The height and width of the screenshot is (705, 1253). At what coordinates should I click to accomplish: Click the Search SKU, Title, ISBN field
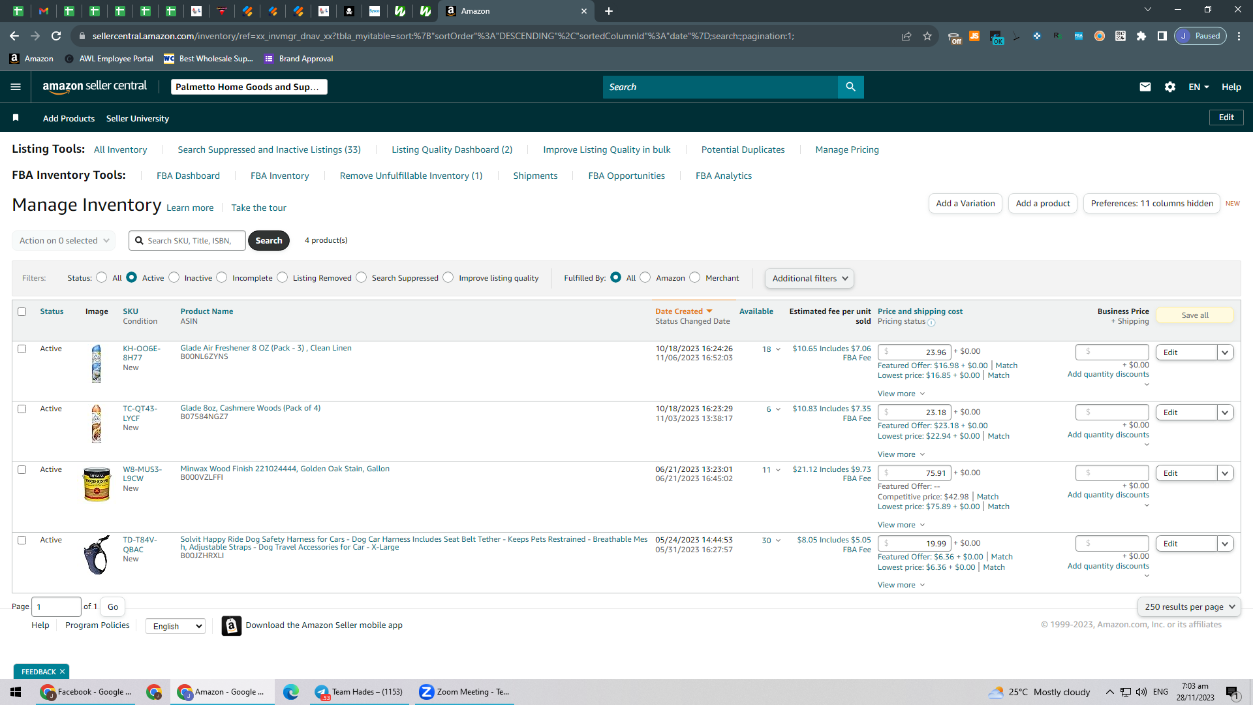(x=187, y=241)
